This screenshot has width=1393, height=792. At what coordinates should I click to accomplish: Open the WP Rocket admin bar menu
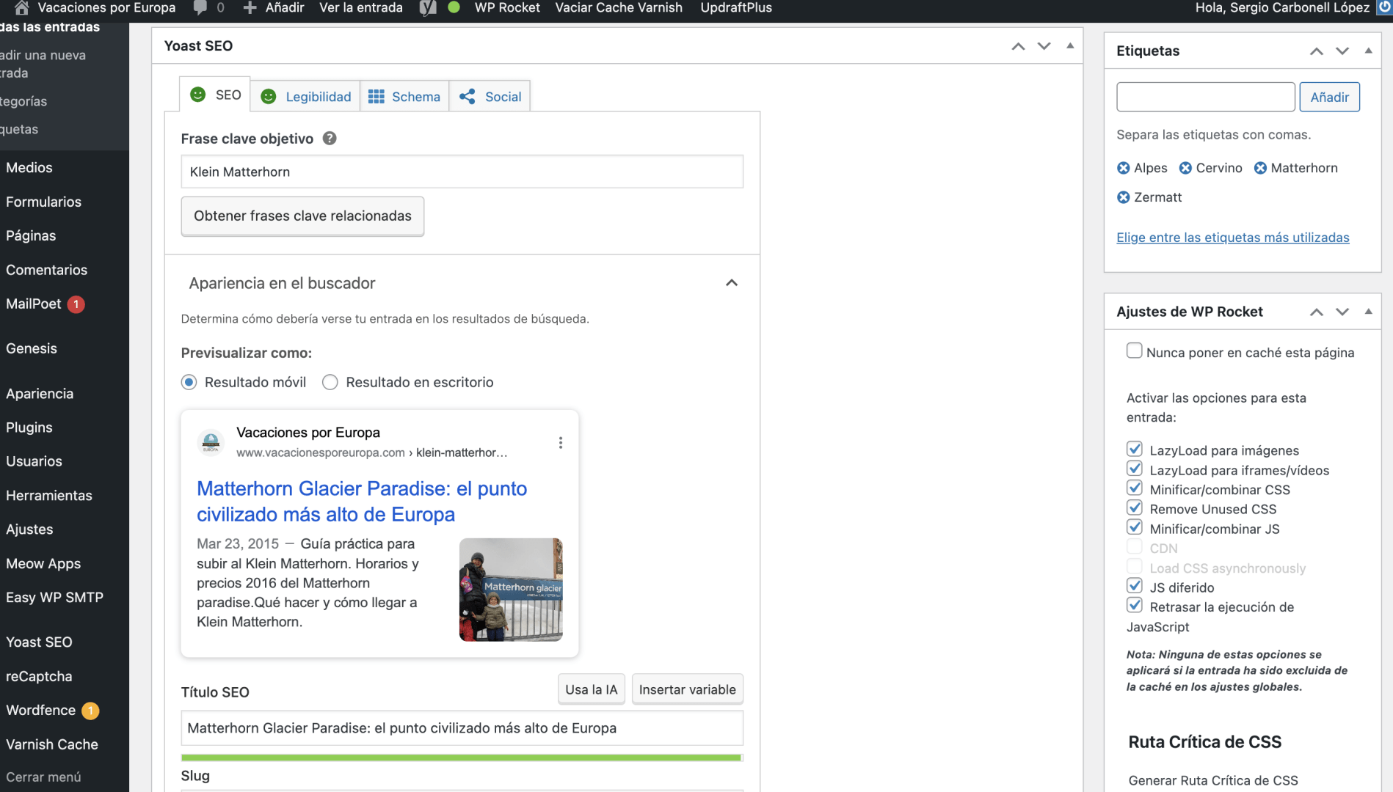tap(507, 8)
